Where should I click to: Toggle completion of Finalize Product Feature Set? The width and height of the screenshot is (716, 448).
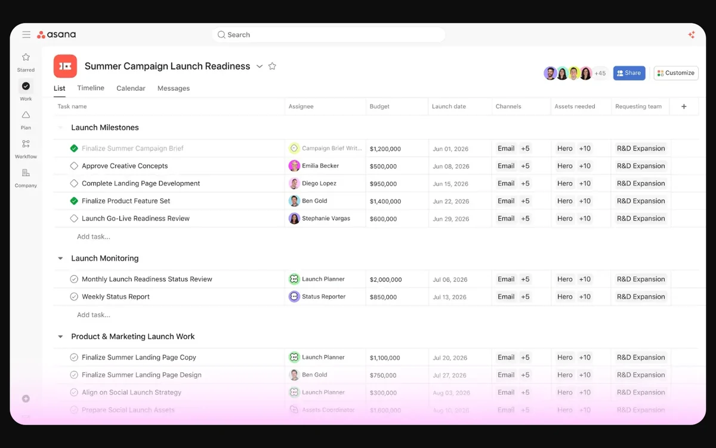[74, 201]
